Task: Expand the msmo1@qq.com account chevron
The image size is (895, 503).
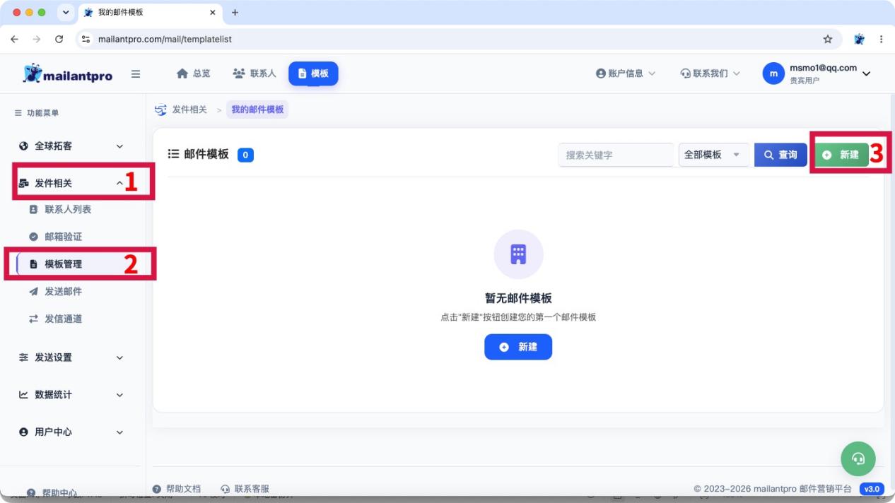Action: click(867, 74)
